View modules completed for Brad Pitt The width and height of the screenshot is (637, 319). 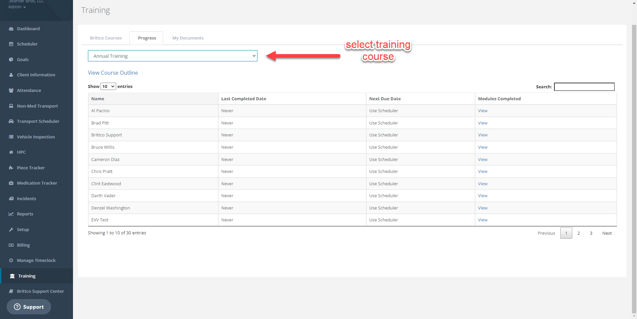[x=483, y=123]
